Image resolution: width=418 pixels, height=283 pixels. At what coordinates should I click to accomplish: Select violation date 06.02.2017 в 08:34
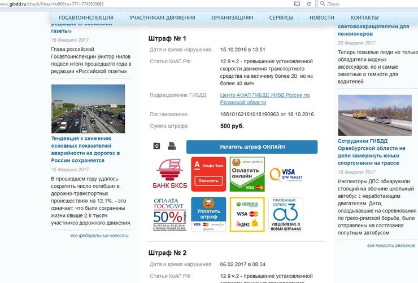coord(242,264)
